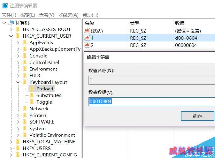
Task: Click the Preload folder icon
Action: pyautogui.click(x=32, y=89)
